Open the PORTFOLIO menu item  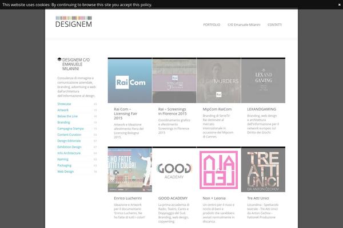pyautogui.click(x=212, y=25)
